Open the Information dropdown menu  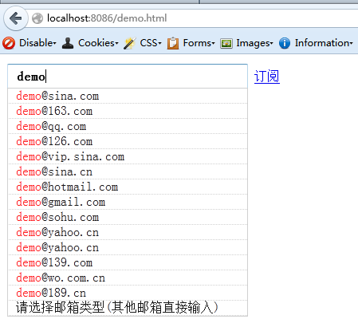[x=324, y=43]
